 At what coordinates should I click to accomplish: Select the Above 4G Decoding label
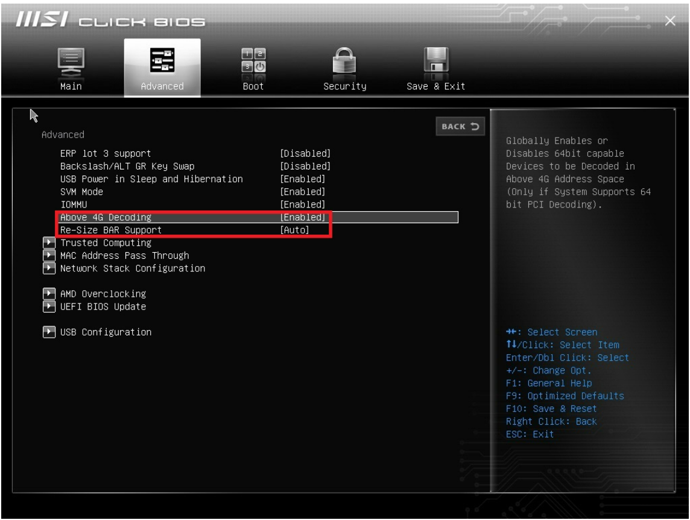(106, 217)
